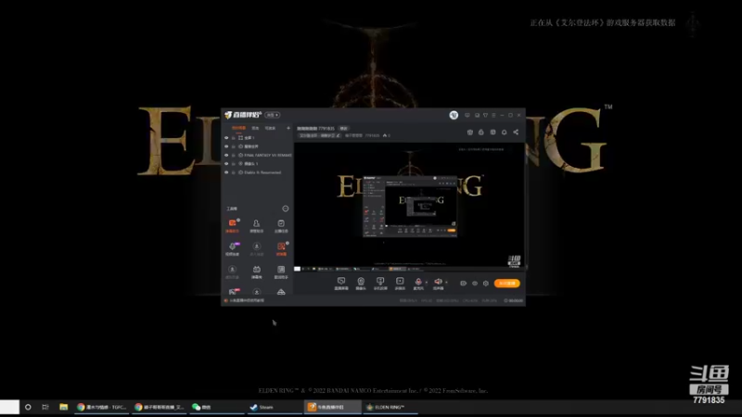Viewport: 742px width, 417px height.
Task: Click the orange start streaming button
Action: tap(506, 284)
